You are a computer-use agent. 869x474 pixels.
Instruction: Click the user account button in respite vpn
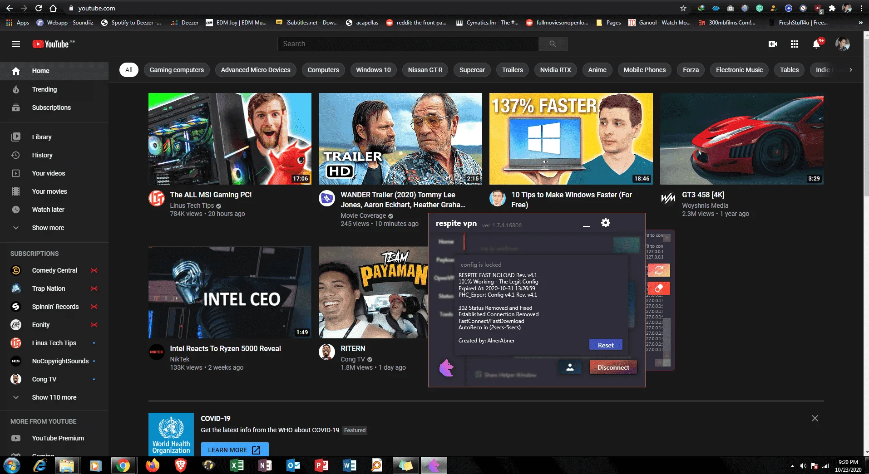tap(570, 367)
